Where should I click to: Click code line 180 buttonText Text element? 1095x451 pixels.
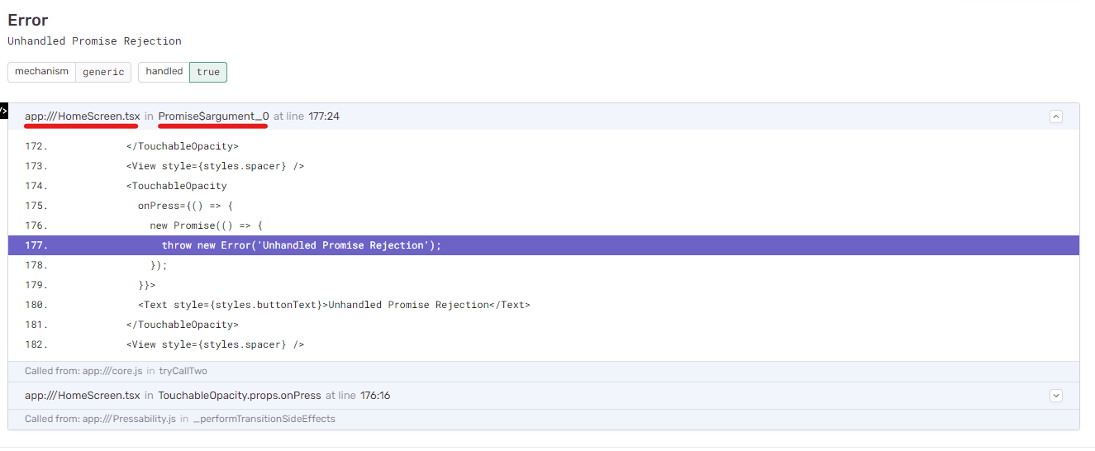pyautogui.click(x=334, y=305)
